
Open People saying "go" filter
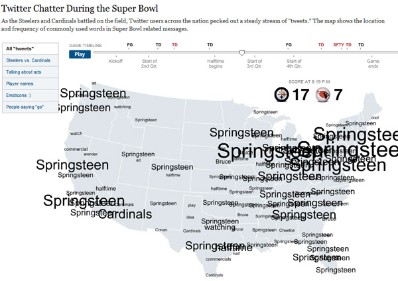click(x=31, y=107)
